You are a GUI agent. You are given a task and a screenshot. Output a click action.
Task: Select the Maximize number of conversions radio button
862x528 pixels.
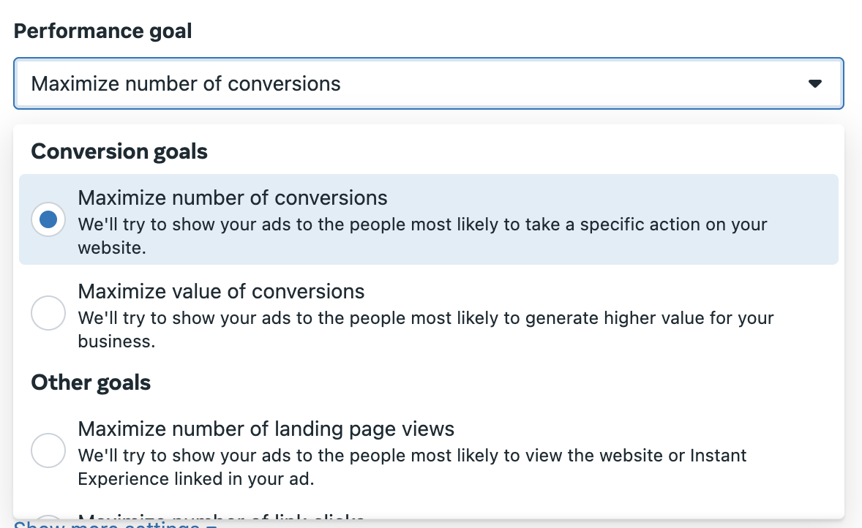click(x=48, y=219)
